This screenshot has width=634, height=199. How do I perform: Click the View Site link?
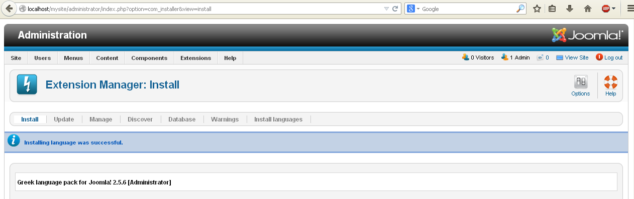572,57
